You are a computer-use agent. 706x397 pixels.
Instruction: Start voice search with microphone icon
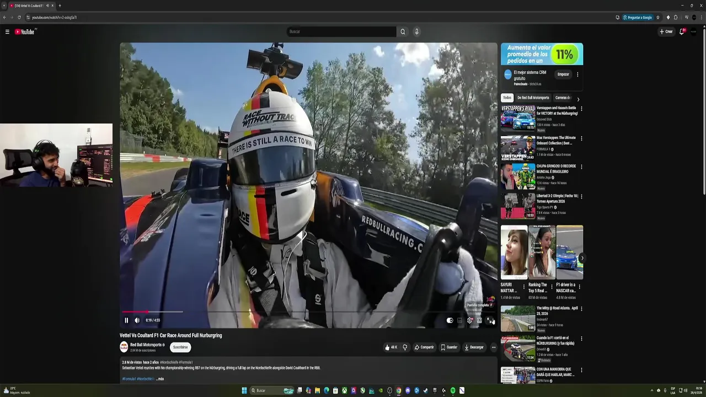[416, 31]
